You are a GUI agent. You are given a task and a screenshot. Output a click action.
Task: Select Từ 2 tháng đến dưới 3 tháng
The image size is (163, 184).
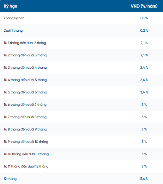point(25,55)
